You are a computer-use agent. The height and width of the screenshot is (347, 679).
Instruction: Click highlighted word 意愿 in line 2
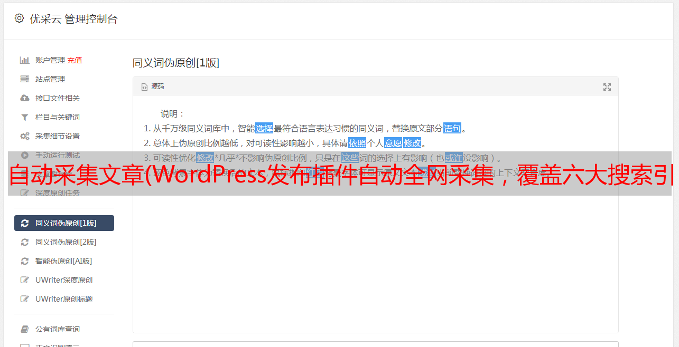tap(393, 143)
